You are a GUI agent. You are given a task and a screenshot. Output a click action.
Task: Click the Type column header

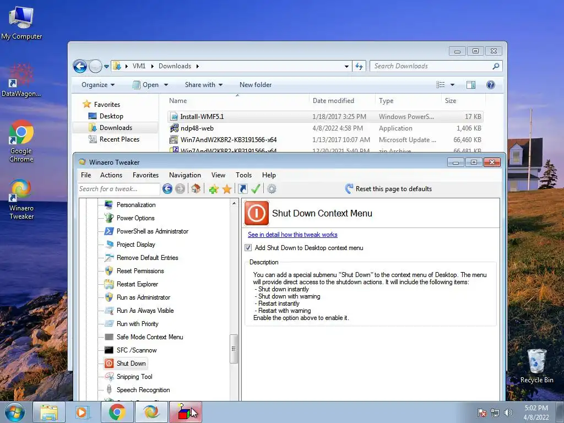408,101
